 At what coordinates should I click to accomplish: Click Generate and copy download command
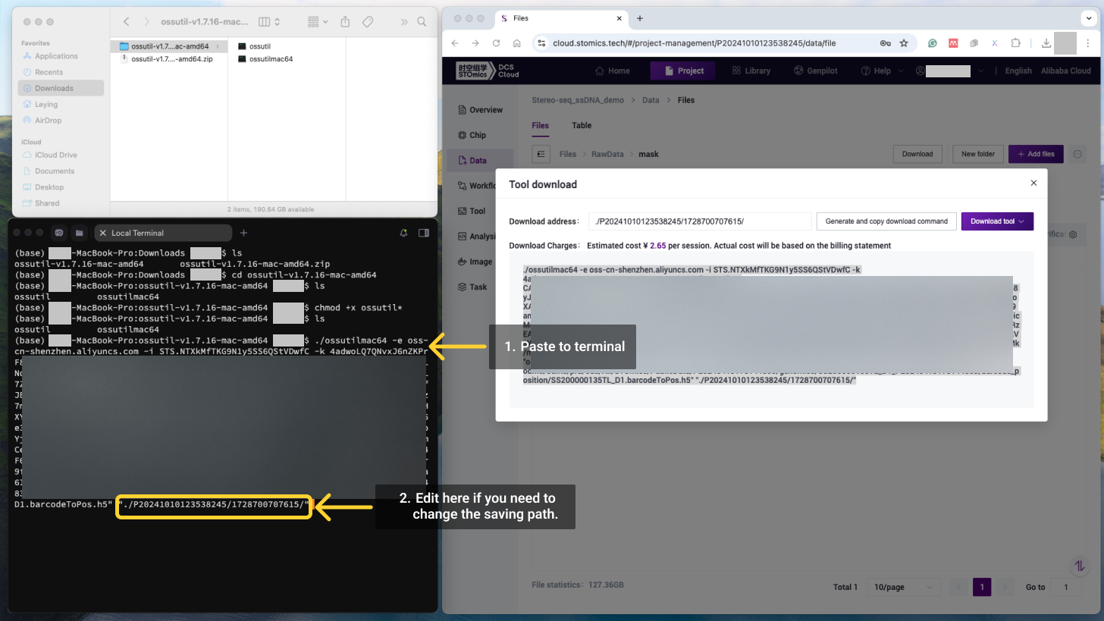[886, 221]
